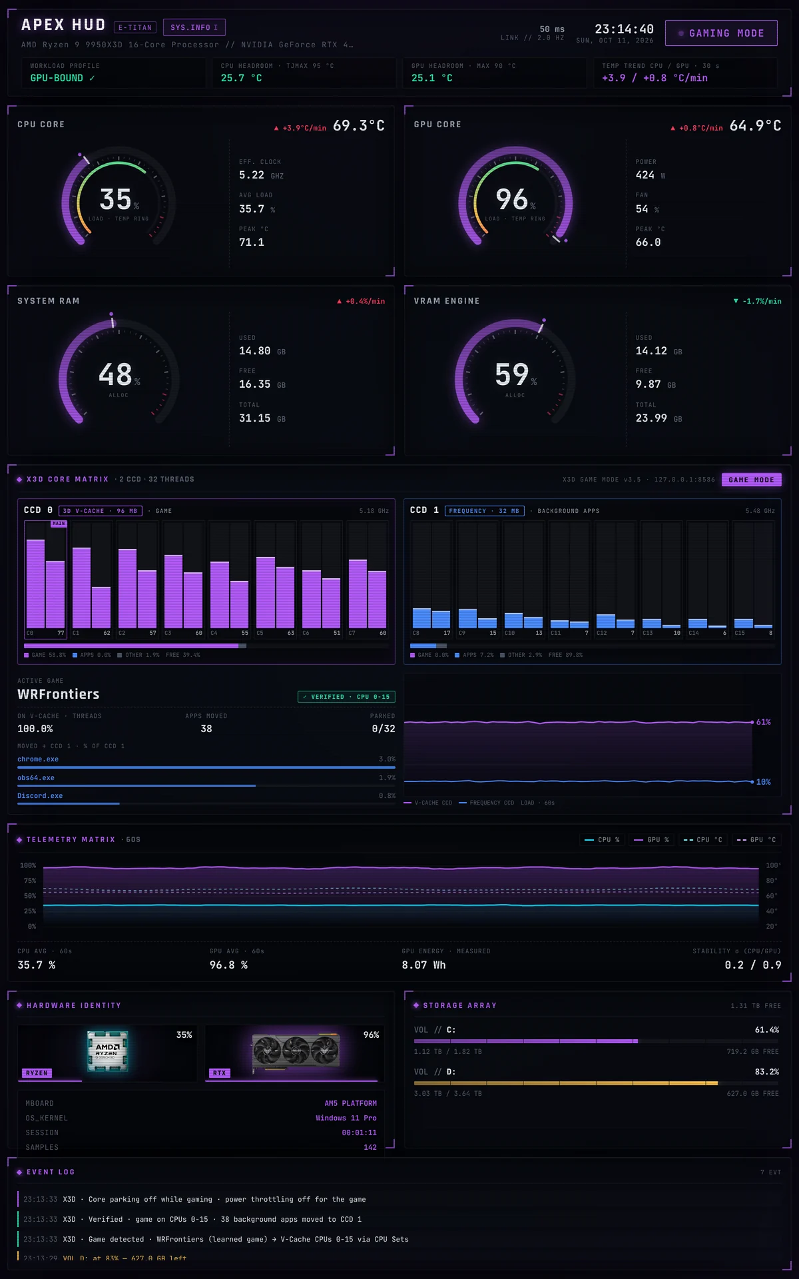The width and height of the screenshot is (799, 1279).
Task: Select core C8 bar group
Action: [x=431, y=579]
